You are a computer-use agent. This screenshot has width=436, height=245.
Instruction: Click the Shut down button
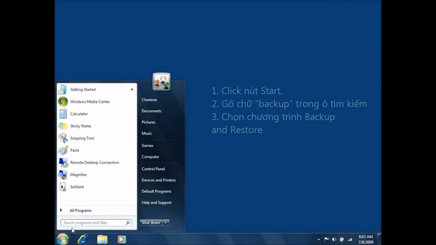[x=151, y=223]
